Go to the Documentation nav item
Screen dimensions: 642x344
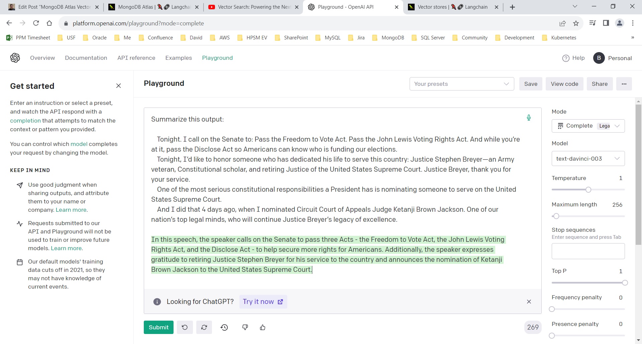click(x=86, y=58)
